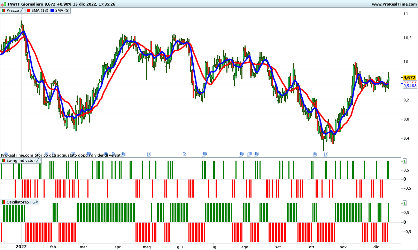The image size is (418, 250).
Task: Click the Swing Indicator label text
Action: (x=21, y=160)
